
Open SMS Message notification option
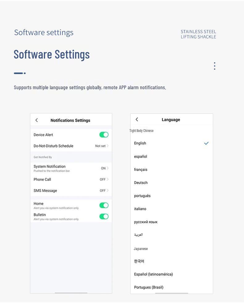pos(71,191)
